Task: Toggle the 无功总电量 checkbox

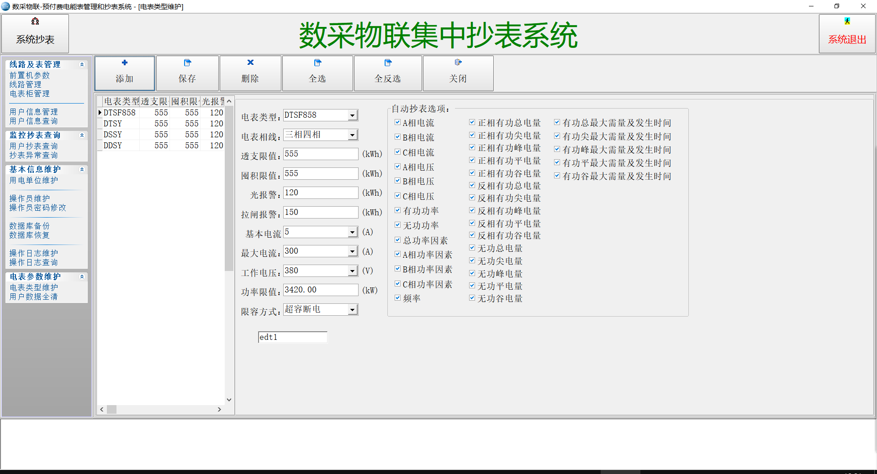Action: coord(472,248)
